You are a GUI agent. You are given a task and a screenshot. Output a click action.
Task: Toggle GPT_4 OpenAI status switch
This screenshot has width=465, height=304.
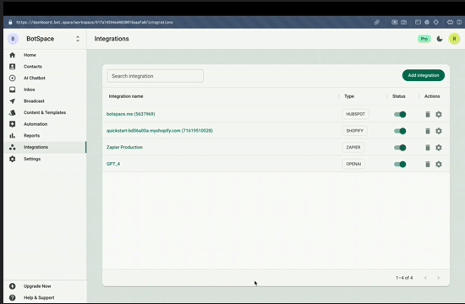400,164
